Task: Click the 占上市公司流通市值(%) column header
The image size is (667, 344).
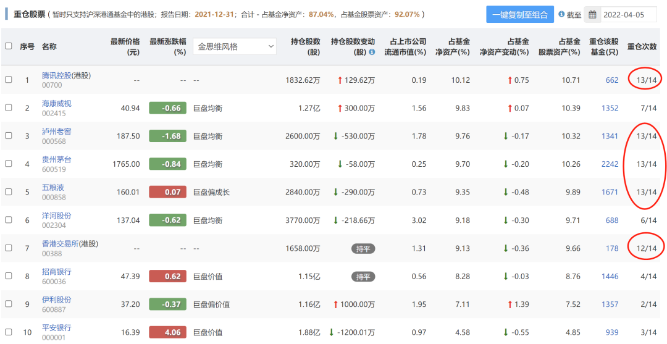Action: tap(405, 47)
